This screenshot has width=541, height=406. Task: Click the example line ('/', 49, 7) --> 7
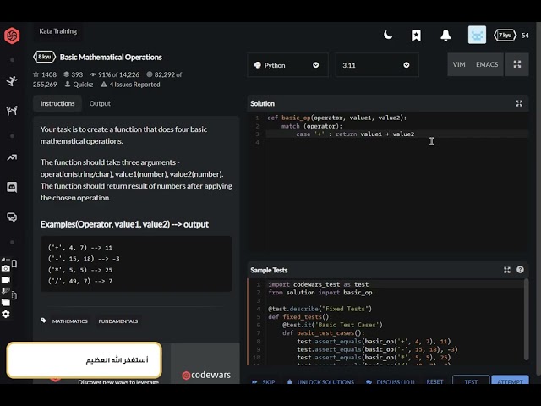(x=80, y=281)
